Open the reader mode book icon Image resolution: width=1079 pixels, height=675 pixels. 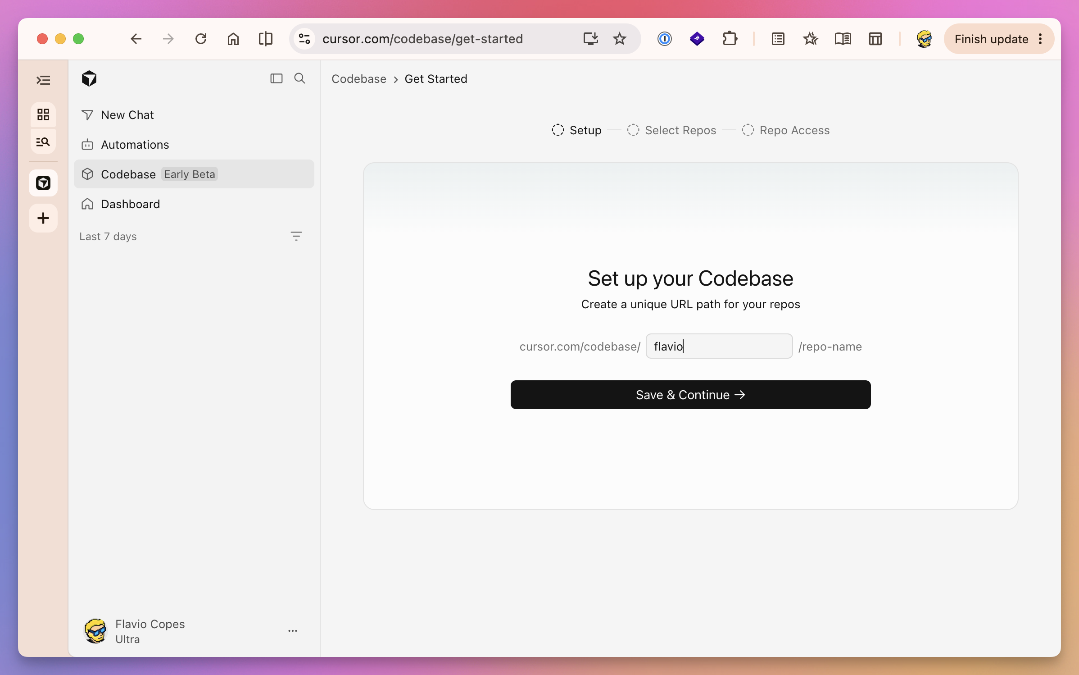(843, 39)
